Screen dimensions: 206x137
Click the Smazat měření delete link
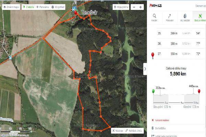click(160, 120)
